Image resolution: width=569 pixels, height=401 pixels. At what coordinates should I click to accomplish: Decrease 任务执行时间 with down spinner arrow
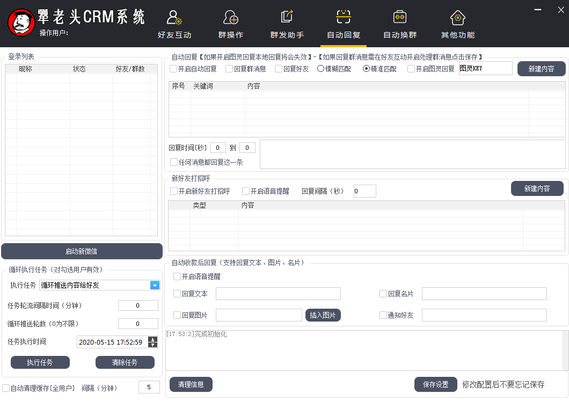pyautogui.click(x=153, y=345)
